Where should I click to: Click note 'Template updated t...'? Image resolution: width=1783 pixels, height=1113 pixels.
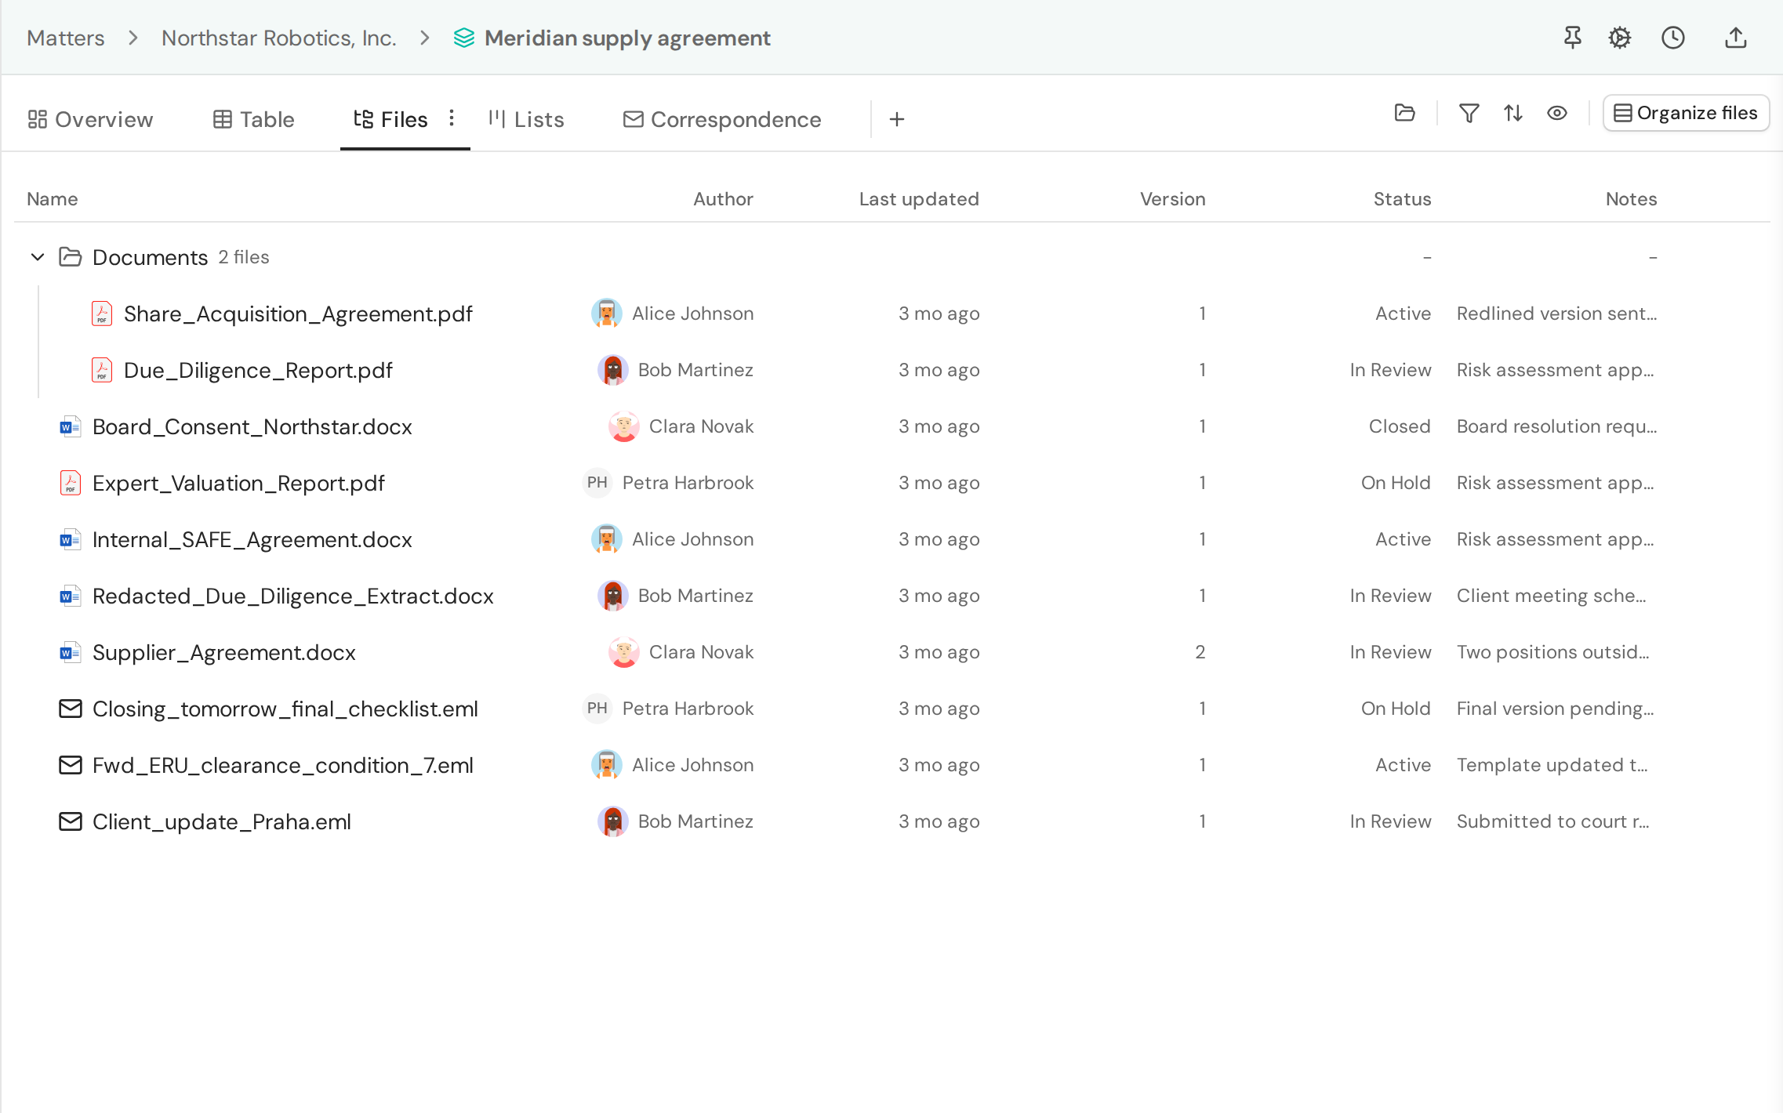[x=1552, y=765]
